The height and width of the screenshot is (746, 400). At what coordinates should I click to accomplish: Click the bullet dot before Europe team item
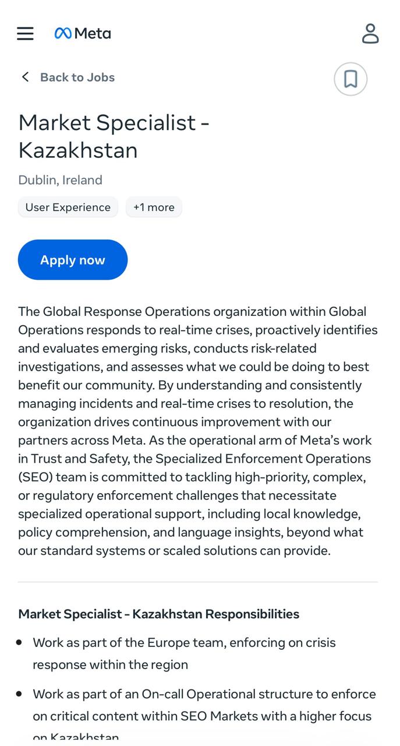pos(19,642)
